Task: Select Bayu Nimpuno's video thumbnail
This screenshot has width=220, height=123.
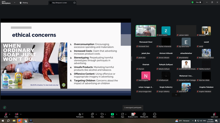Action: pos(146,31)
